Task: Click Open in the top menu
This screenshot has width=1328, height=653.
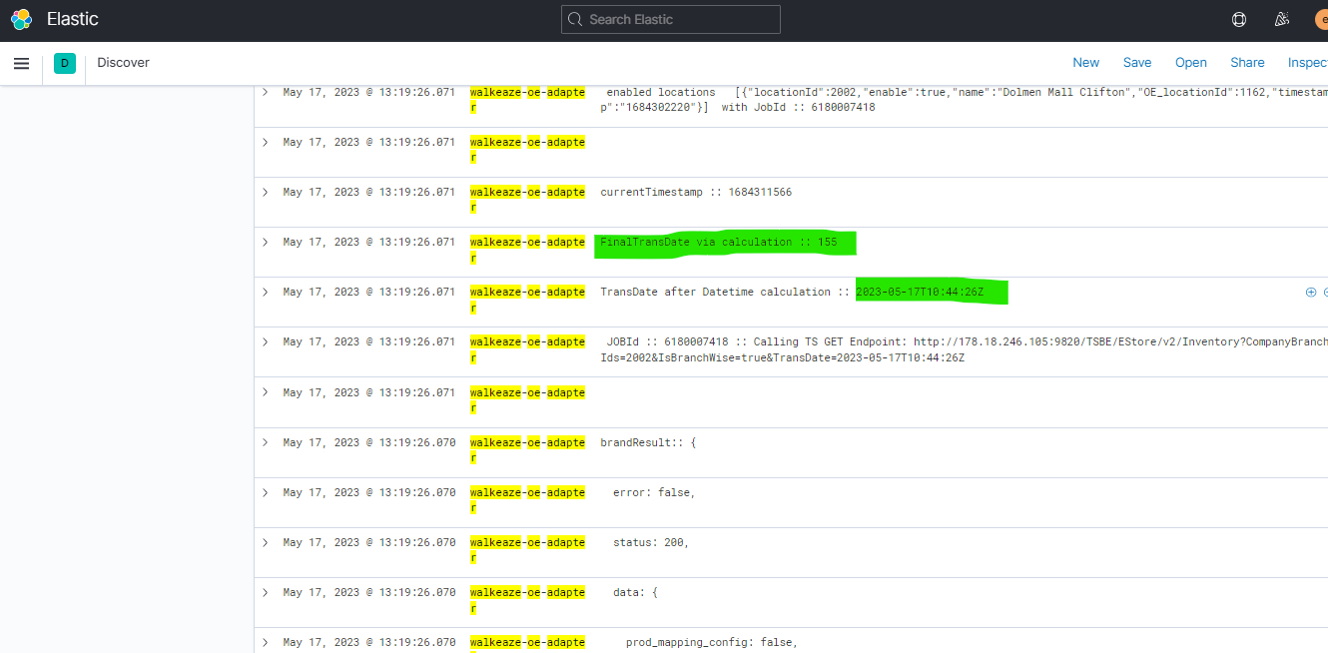Action: (x=1190, y=63)
